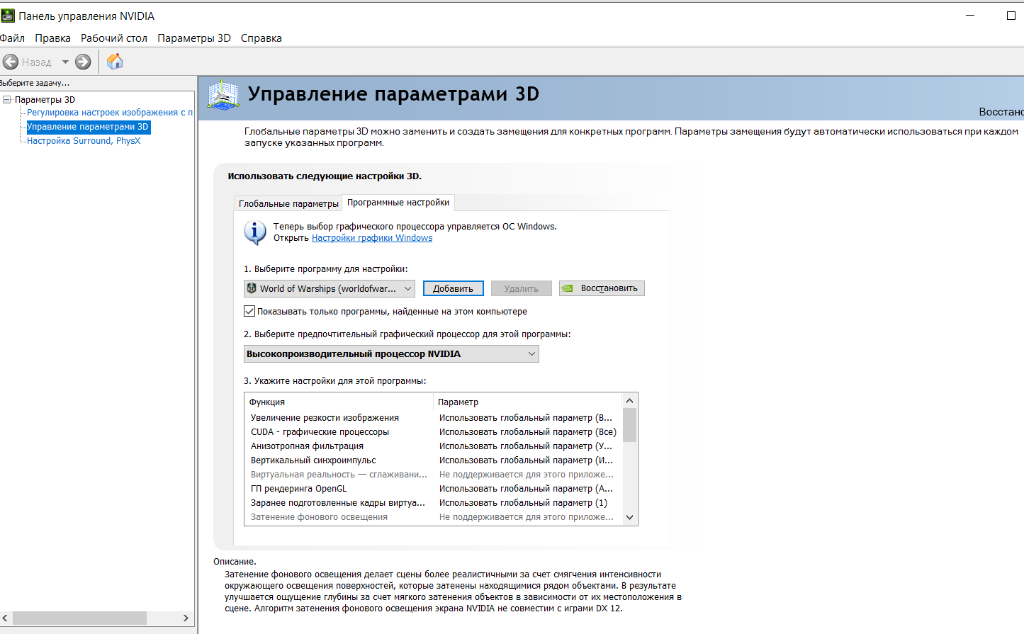
Task: Click the World of Warships program icon
Action: (x=252, y=288)
